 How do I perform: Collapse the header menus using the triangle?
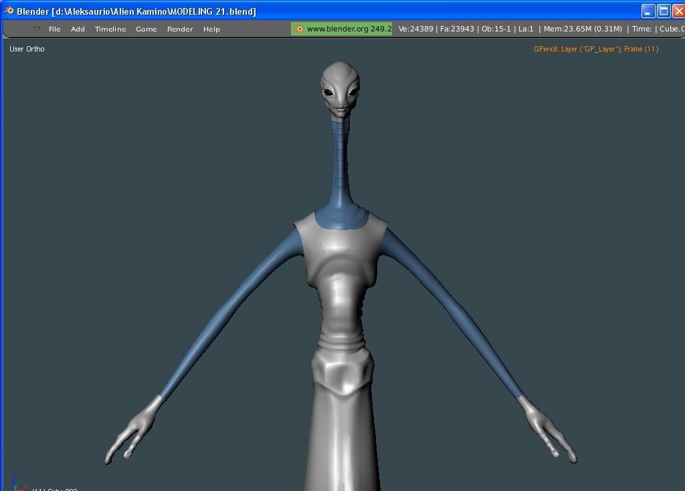(37, 29)
